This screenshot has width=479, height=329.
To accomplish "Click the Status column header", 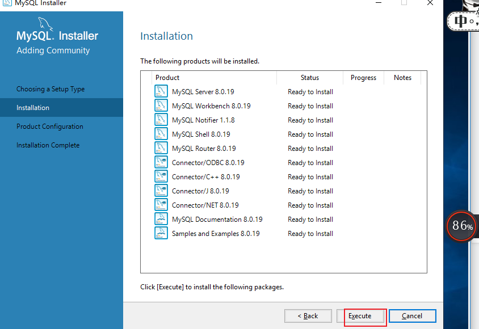I will point(309,78).
